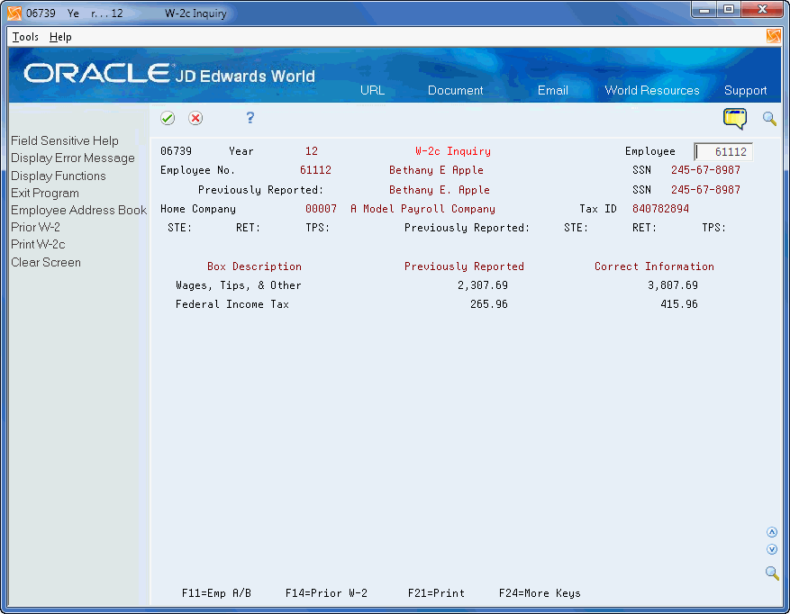
Task: Click Print W-2c in the sidebar
Action: (x=38, y=244)
